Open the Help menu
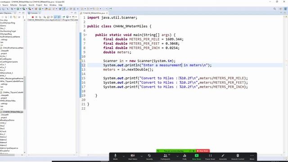Image resolution: width=288 pixels, height=162 pixels. (x=60, y=5)
